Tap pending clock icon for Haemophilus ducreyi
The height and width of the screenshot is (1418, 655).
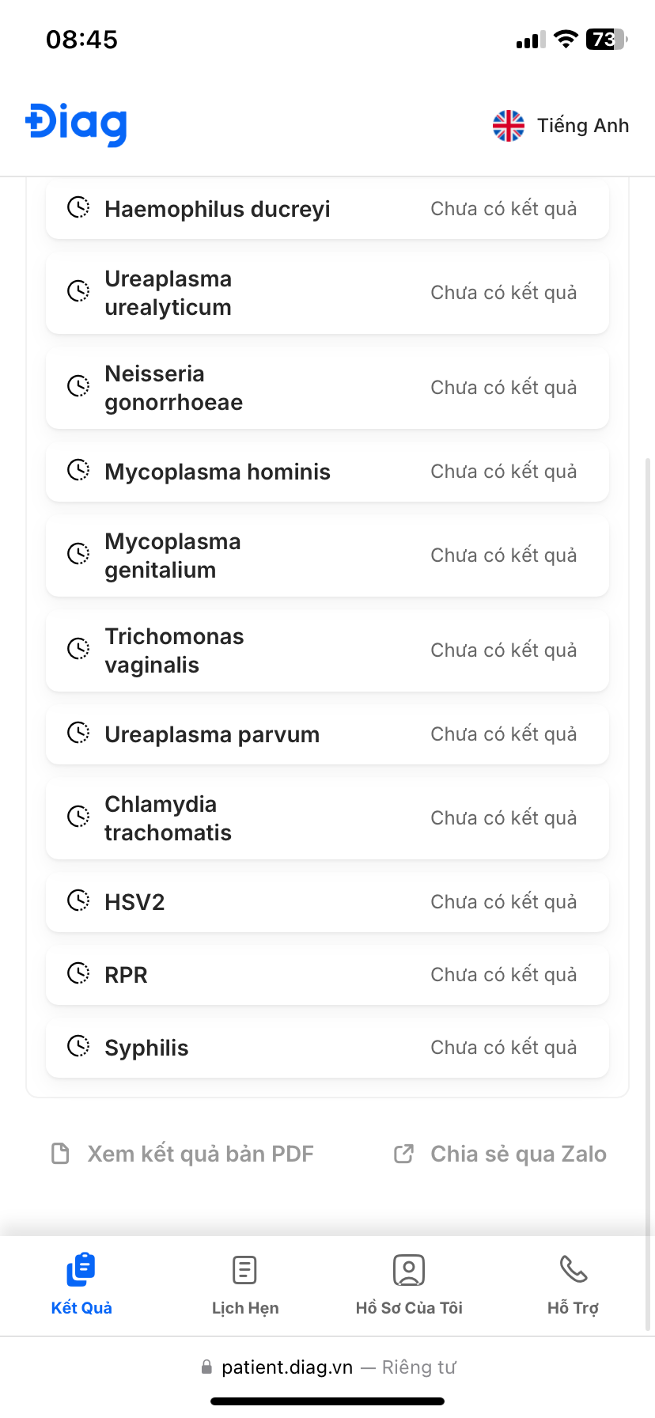point(78,208)
